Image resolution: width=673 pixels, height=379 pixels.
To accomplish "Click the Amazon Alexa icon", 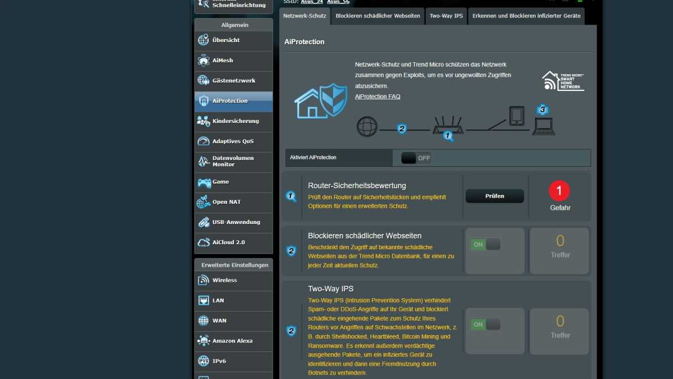I will (204, 341).
